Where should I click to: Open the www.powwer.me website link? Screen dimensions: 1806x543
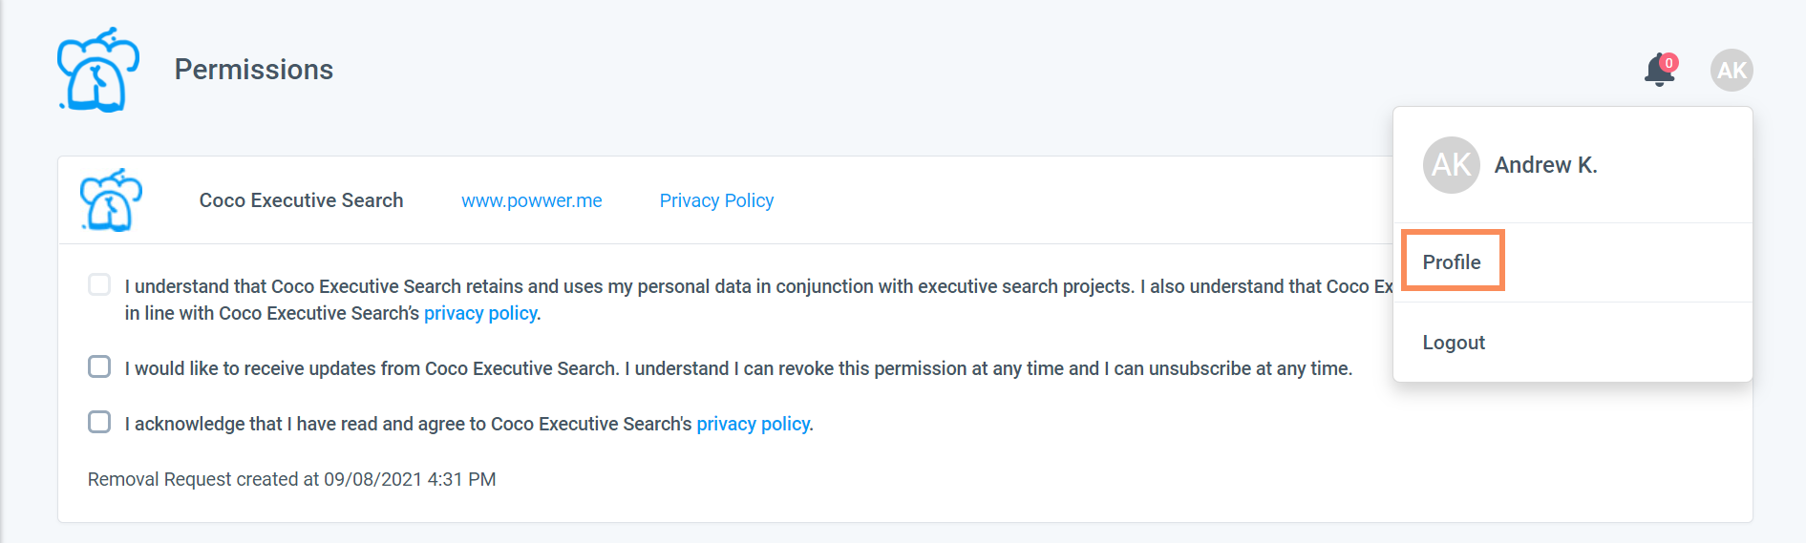coord(531,200)
